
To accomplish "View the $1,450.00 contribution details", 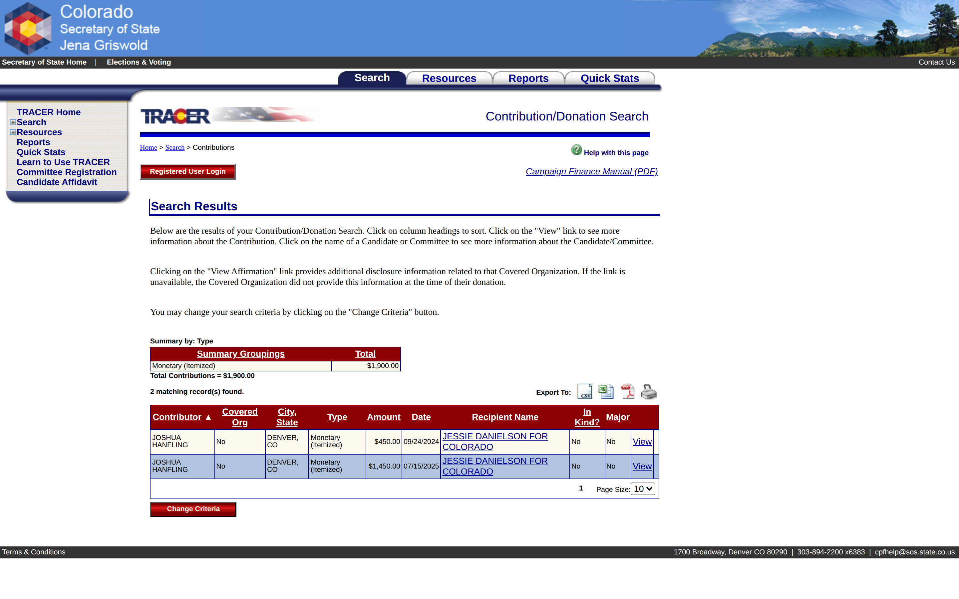I will [642, 466].
